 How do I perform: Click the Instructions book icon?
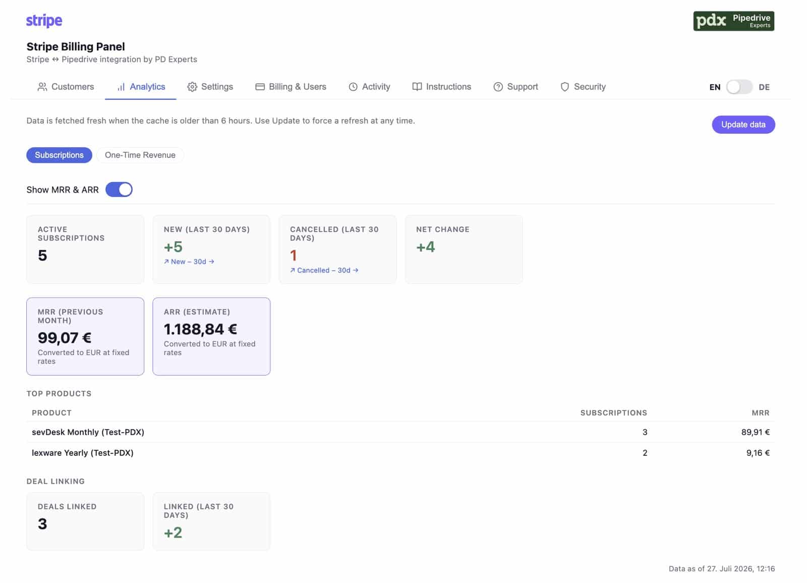417,87
